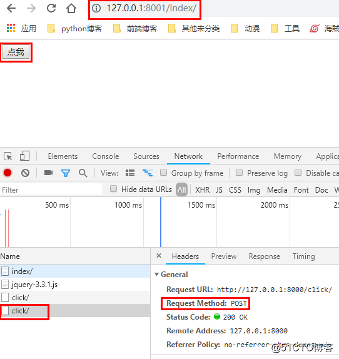Filter requests by Media

point(277,190)
